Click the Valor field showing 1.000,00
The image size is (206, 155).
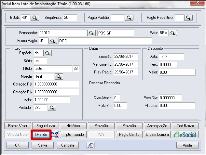pos(52,100)
